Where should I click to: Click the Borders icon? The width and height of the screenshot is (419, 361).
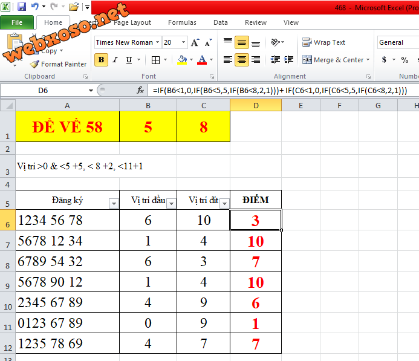pos(155,60)
